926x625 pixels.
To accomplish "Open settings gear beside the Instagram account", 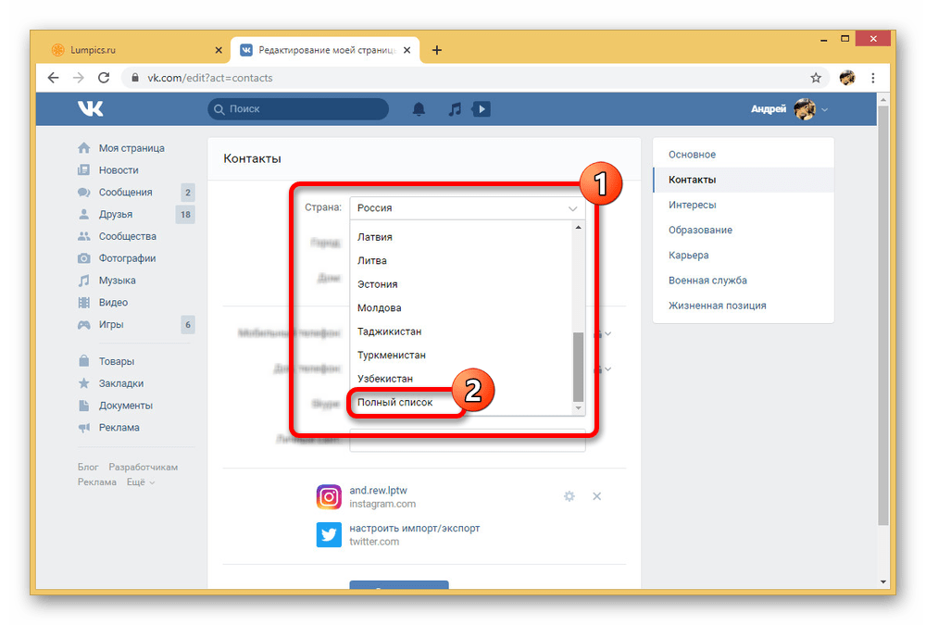I will click(x=569, y=496).
